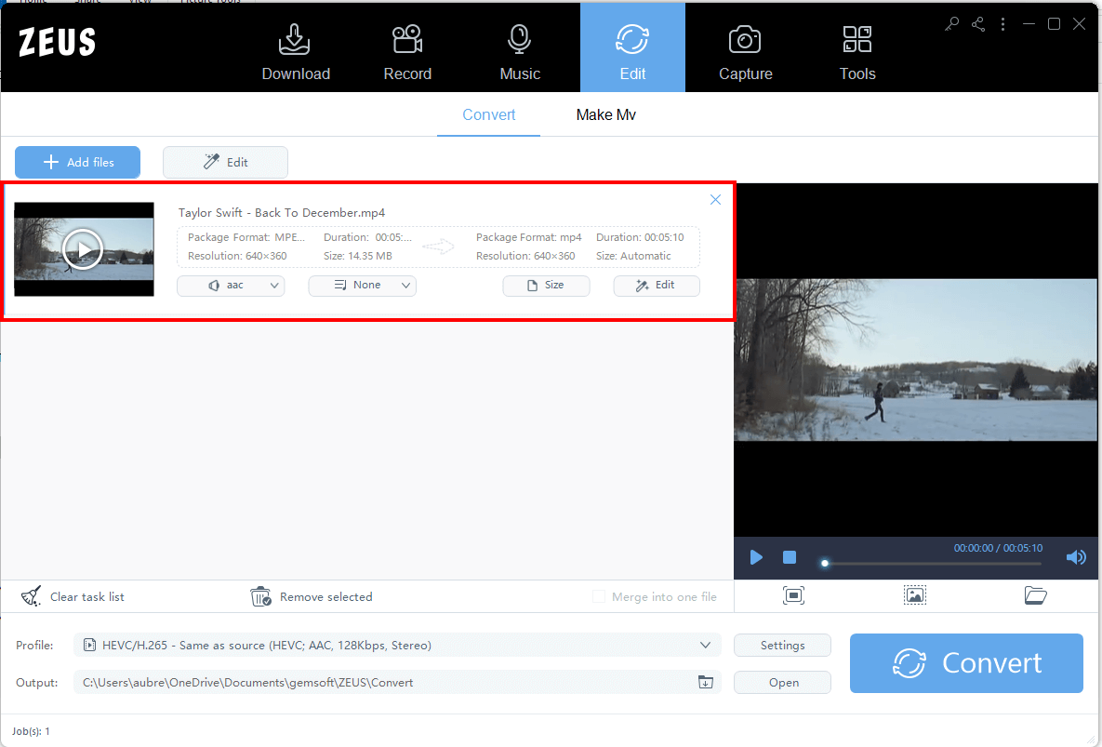Go to the Capture section
The width and height of the screenshot is (1102, 747).
click(x=745, y=50)
